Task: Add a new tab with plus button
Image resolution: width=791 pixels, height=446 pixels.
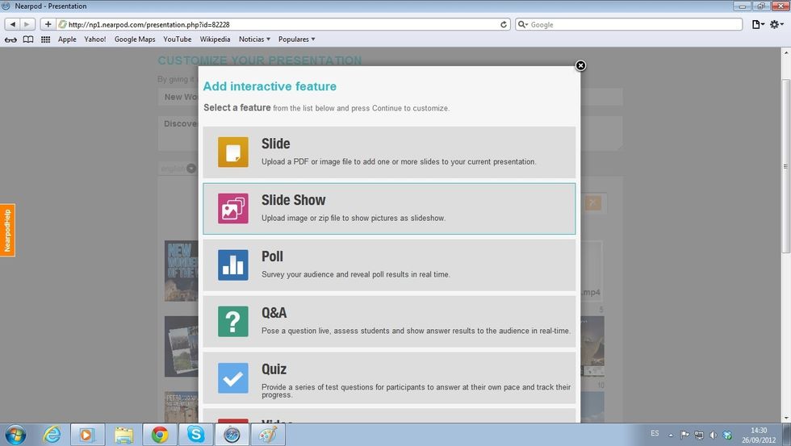Action: (48, 24)
